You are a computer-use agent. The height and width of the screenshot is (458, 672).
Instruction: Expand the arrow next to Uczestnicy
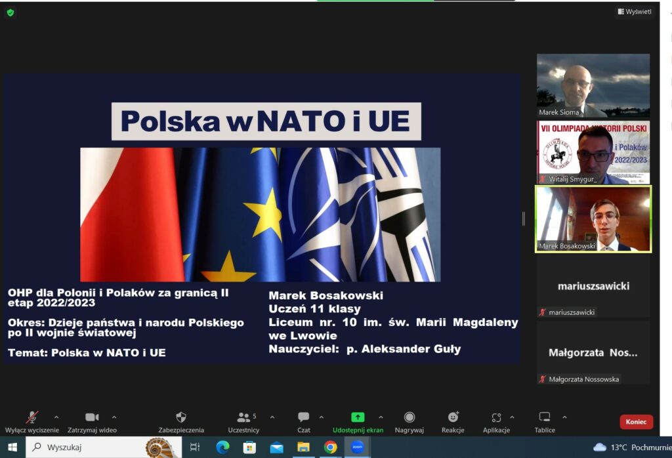coord(272,417)
